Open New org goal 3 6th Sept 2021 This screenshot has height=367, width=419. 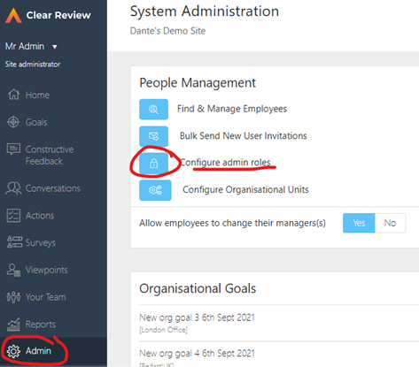(x=197, y=317)
